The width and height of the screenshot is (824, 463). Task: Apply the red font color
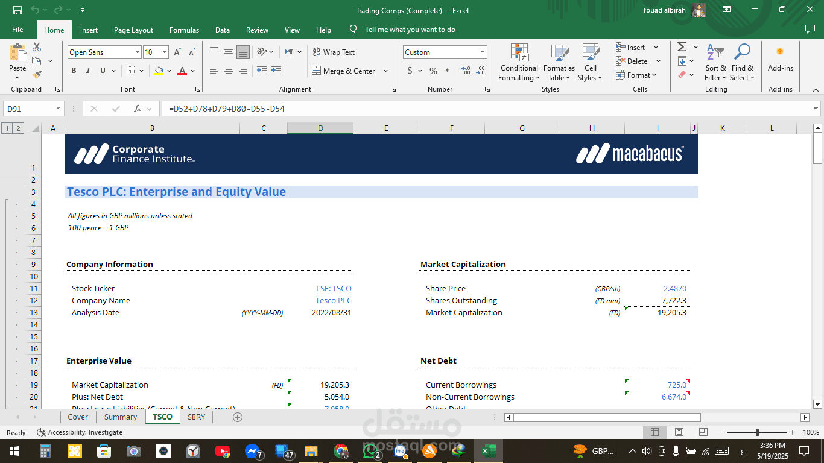[x=182, y=71]
